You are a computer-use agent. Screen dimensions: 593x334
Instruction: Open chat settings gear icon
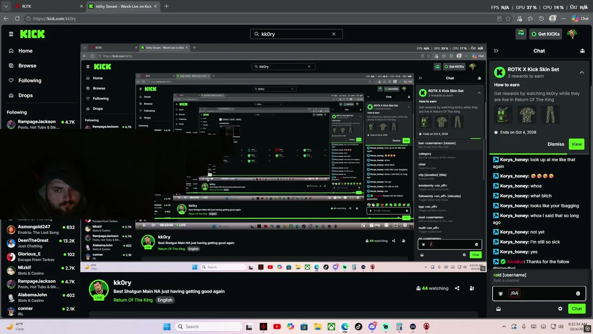560,308
